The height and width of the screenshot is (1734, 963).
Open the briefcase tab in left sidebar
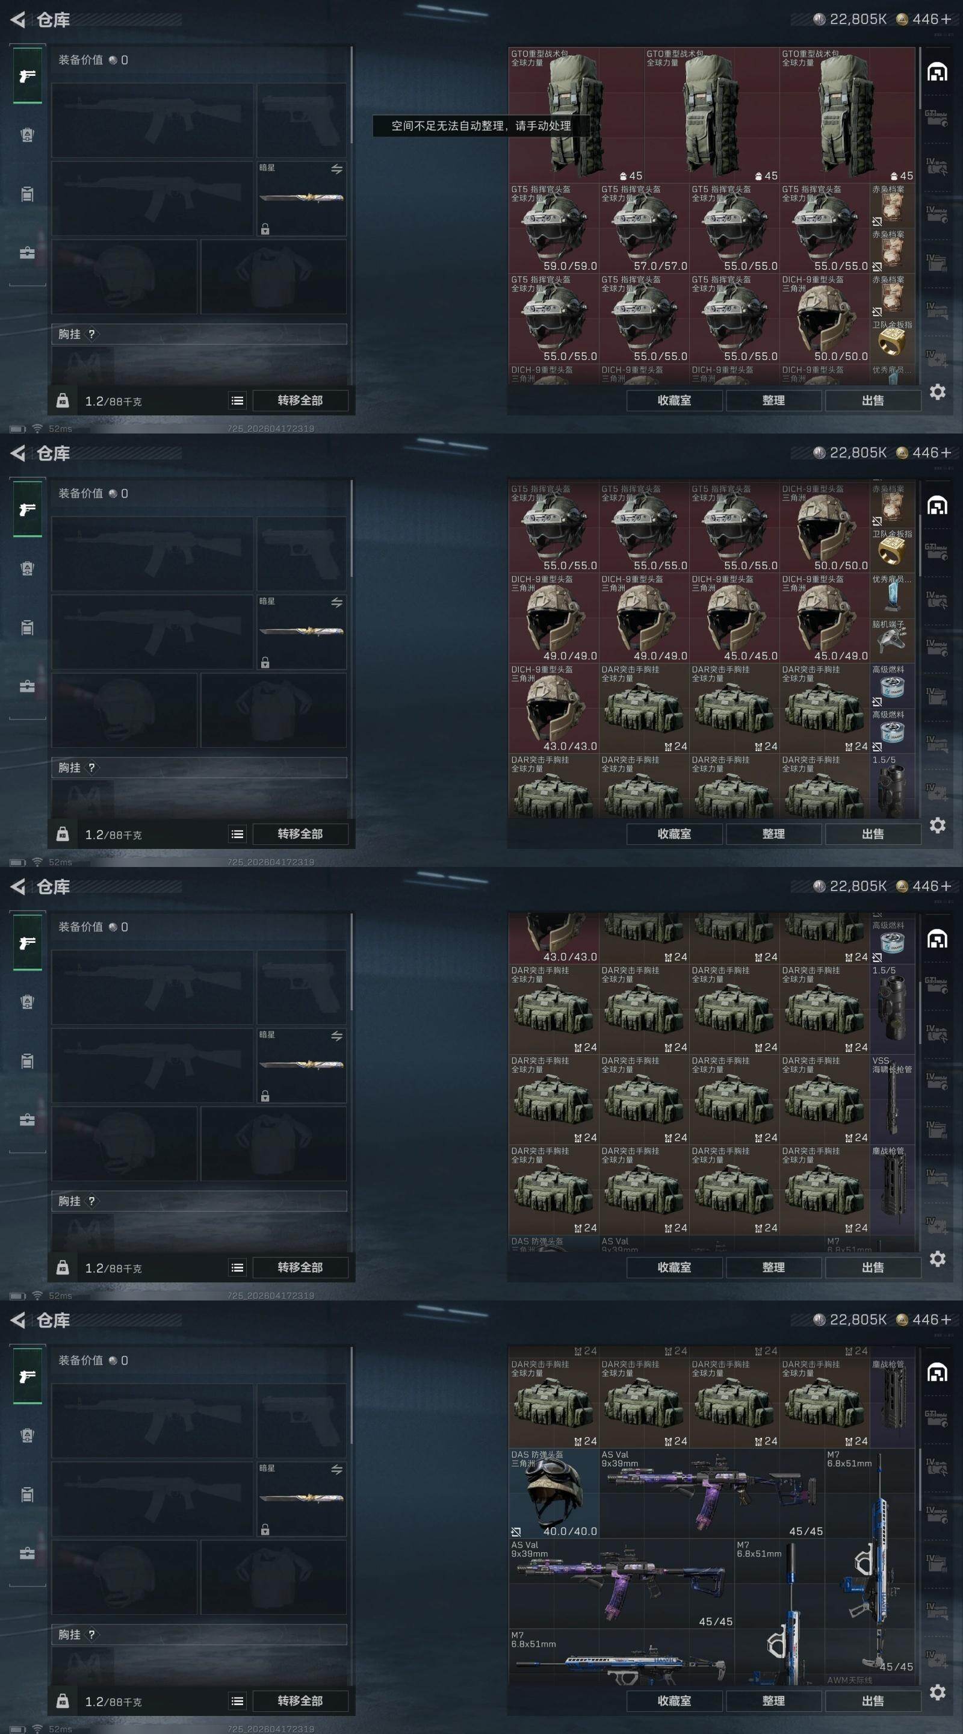[x=28, y=253]
